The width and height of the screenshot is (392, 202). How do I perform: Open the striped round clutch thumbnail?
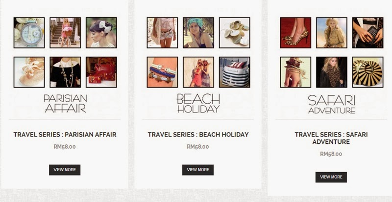tap(368, 72)
